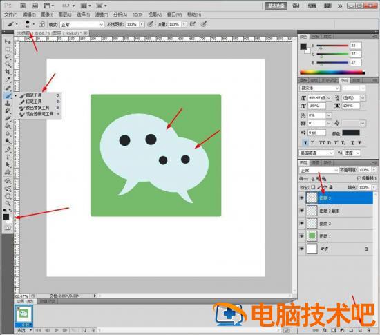Select the Horizontal Type tool

coord(8,157)
